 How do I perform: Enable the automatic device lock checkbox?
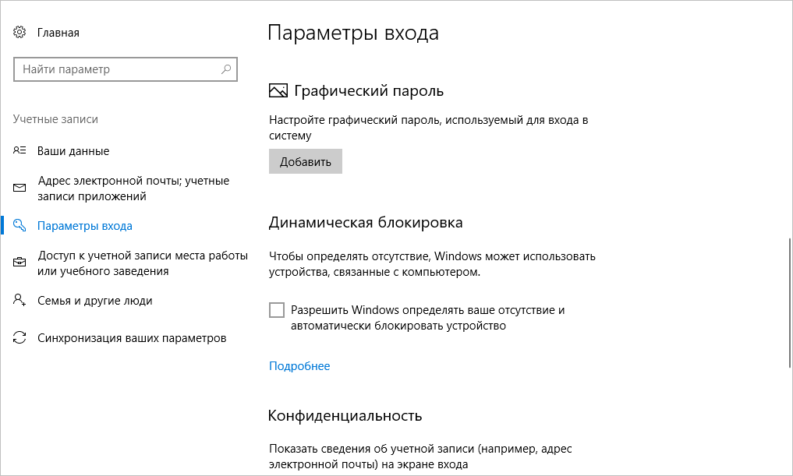click(x=277, y=310)
